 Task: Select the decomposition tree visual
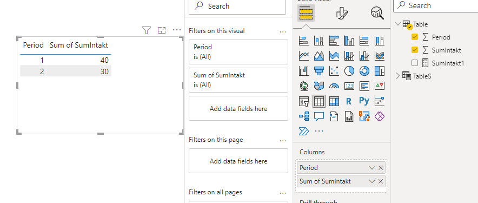point(304,116)
